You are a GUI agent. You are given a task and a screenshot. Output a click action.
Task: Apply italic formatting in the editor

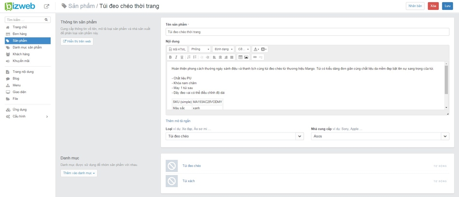176,57
